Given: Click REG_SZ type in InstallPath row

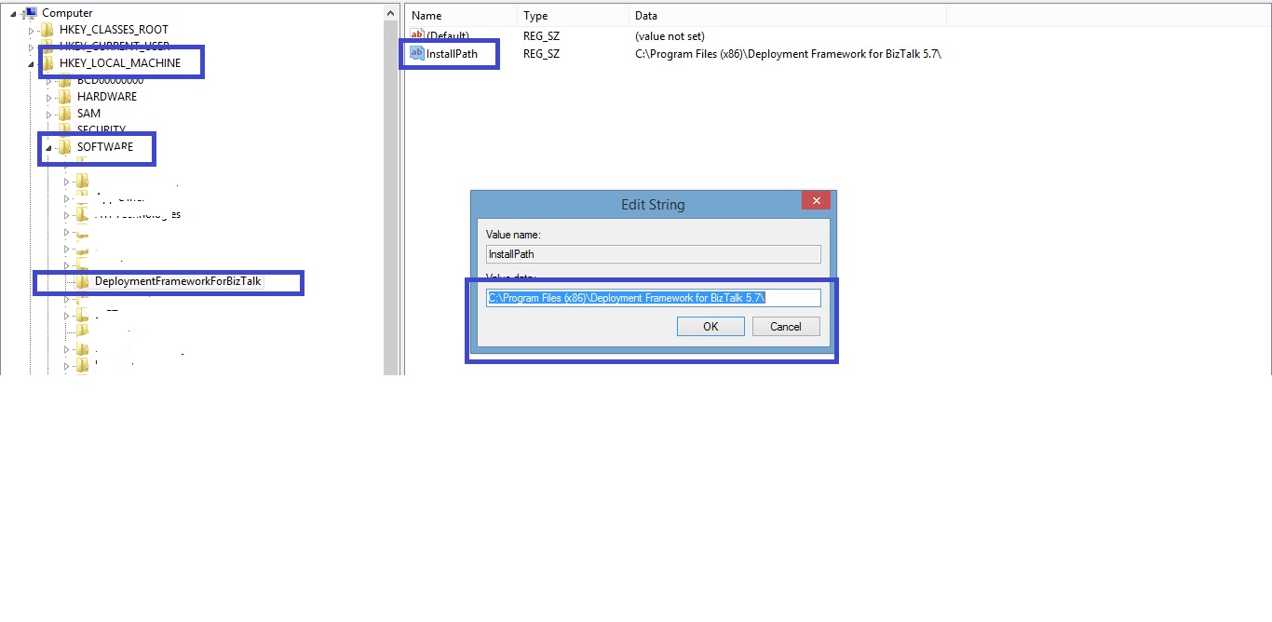Looking at the screenshot, I should 541,54.
